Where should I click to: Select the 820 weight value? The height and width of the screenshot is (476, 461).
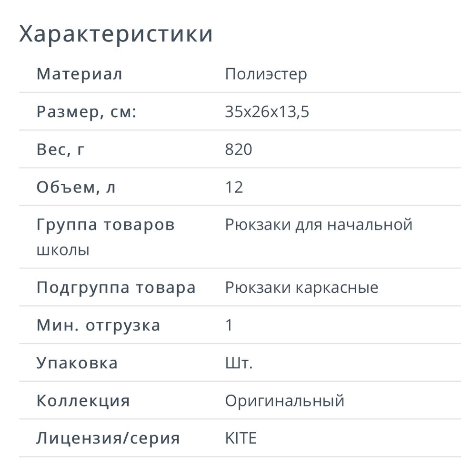pos(239,149)
